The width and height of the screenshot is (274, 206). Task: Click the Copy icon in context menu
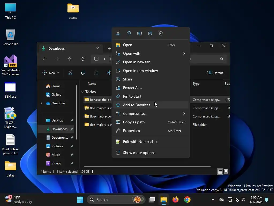129,33
